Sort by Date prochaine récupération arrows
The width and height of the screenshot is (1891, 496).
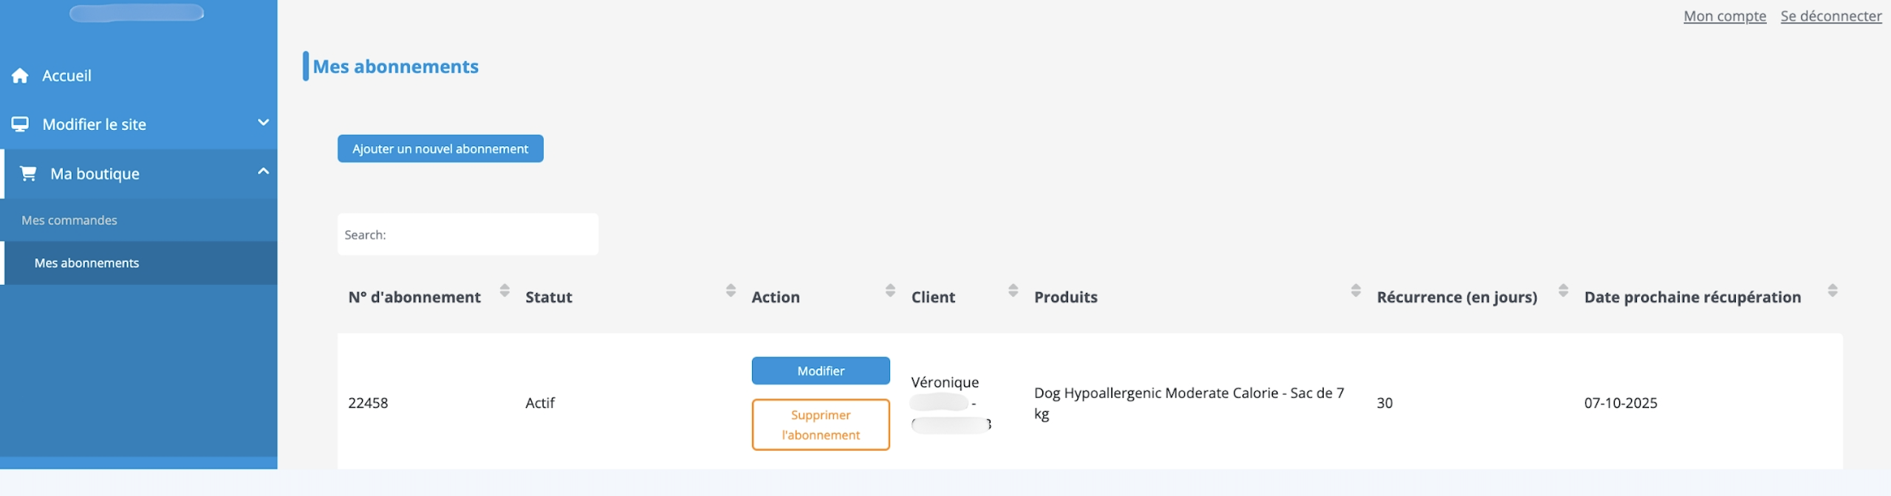click(x=1833, y=290)
